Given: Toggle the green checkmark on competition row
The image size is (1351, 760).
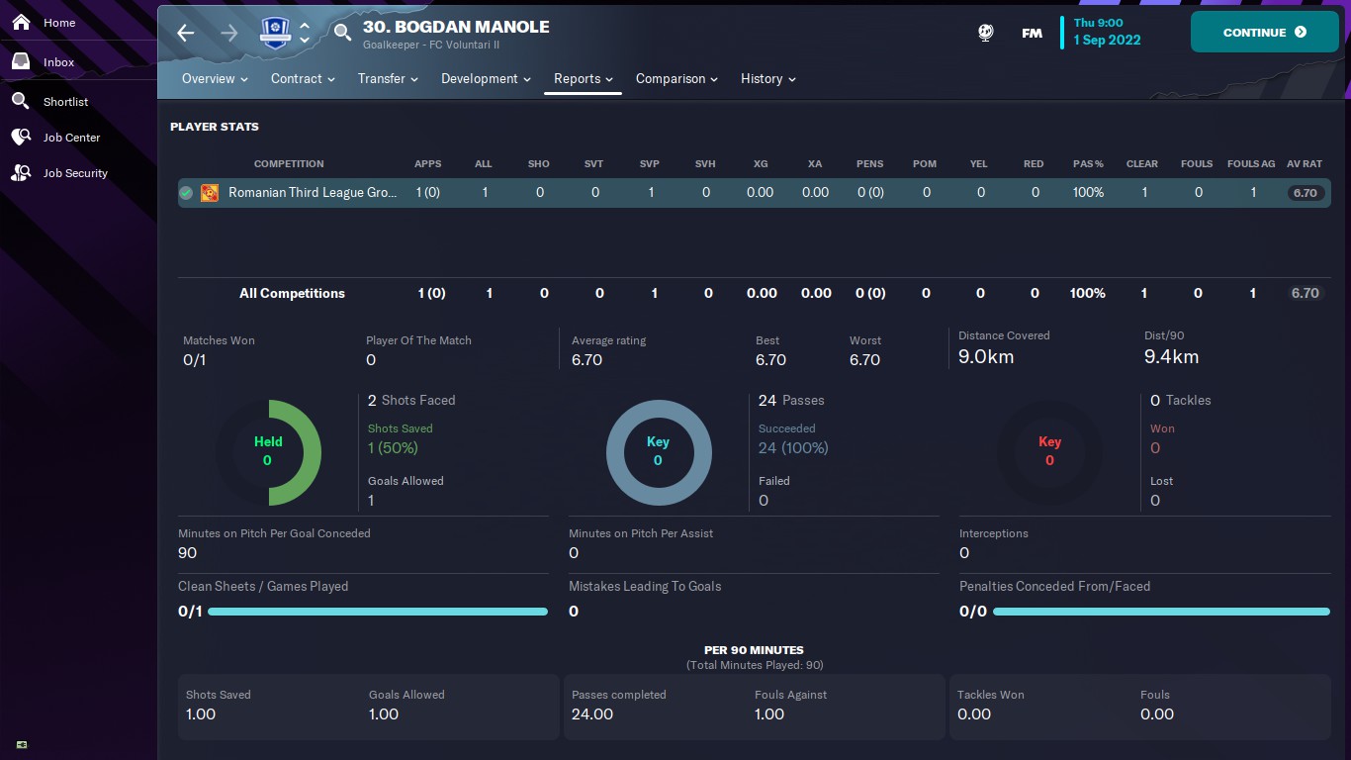Looking at the screenshot, I should coord(186,193).
